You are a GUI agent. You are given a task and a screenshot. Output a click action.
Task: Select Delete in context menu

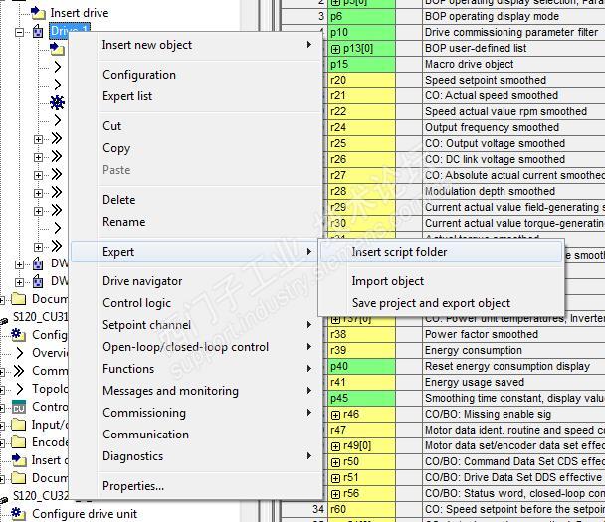click(x=196, y=200)
